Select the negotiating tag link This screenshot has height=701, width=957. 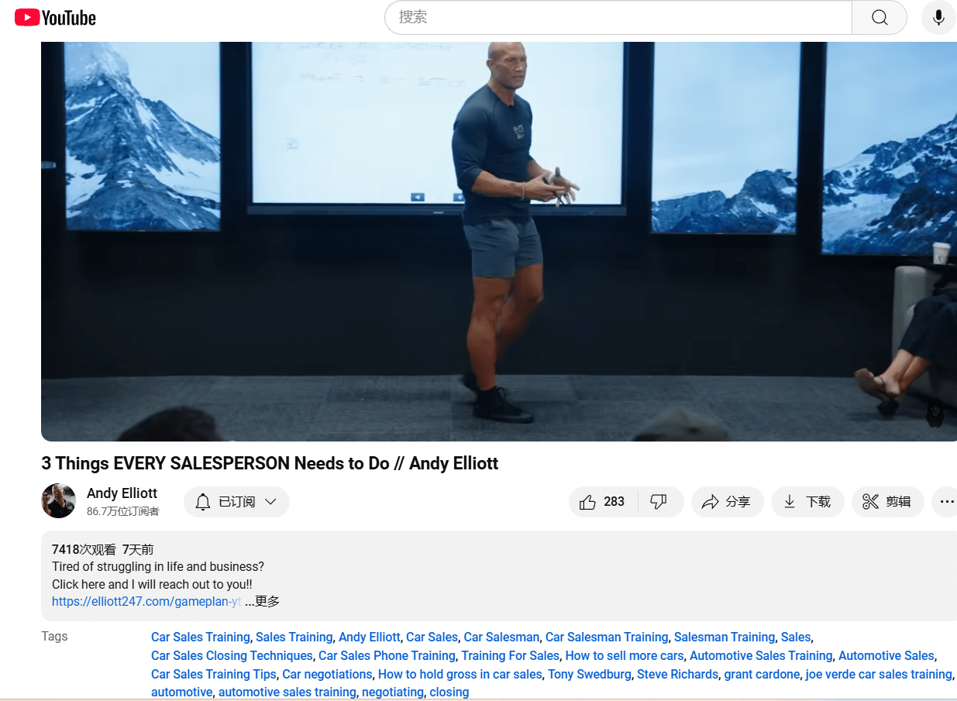[393, 692]
